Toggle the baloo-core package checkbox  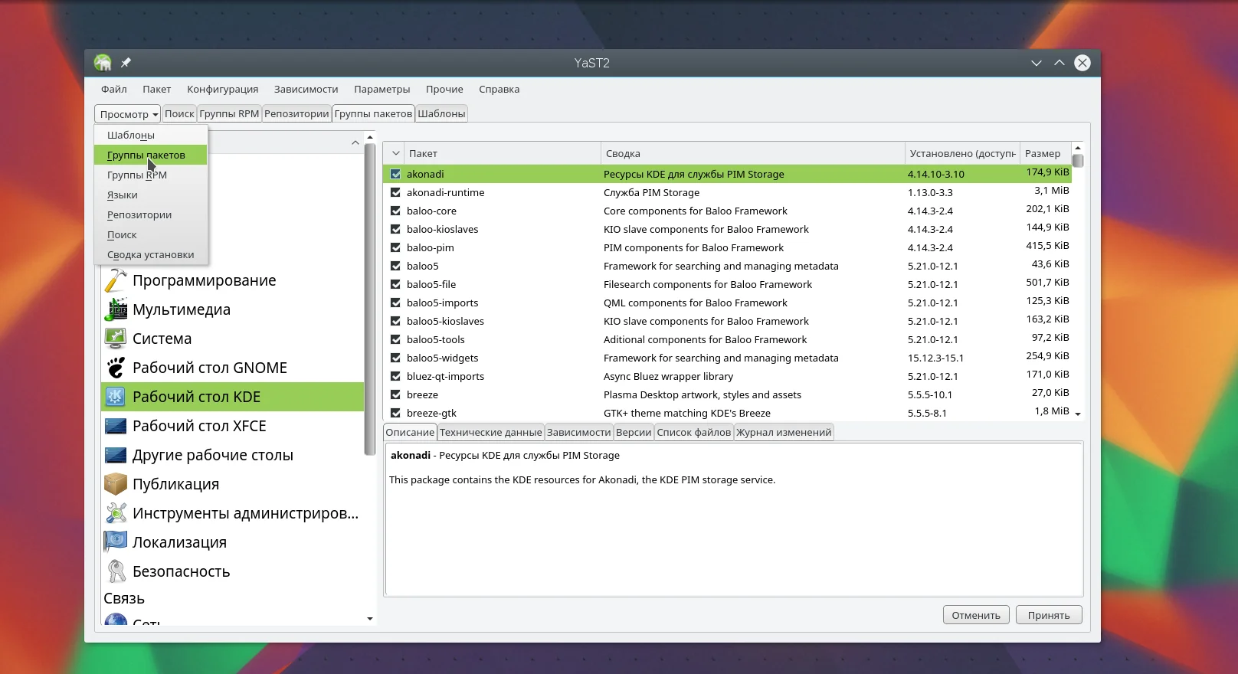395,211
